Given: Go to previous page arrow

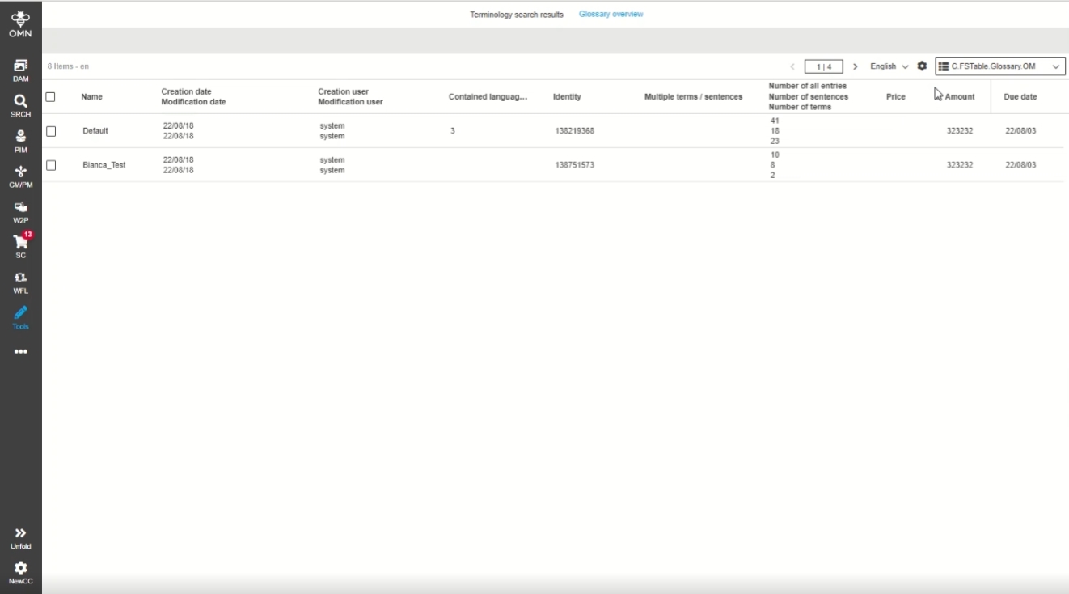Looking at the screenshot, I should [x=792, y=66].
